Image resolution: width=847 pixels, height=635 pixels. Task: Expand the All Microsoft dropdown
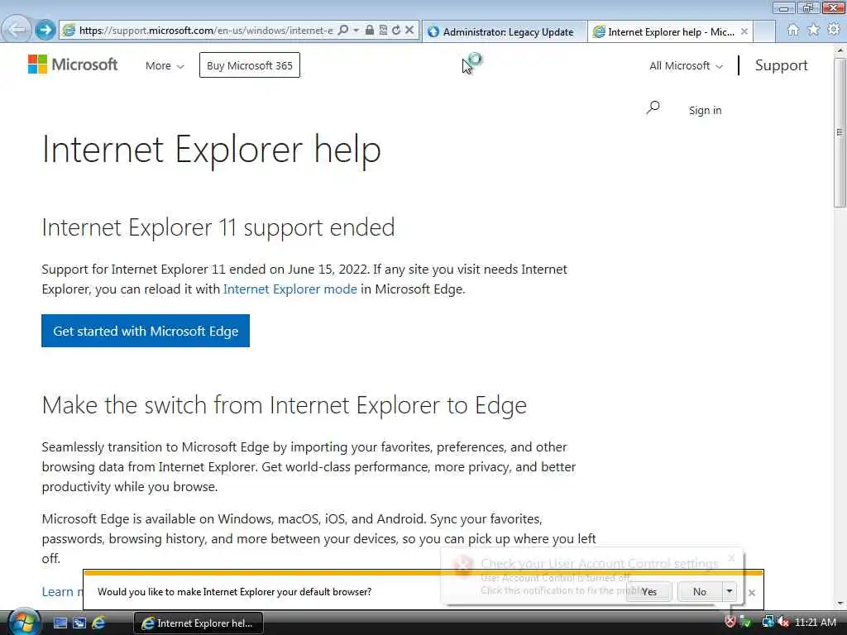point(686,66)
